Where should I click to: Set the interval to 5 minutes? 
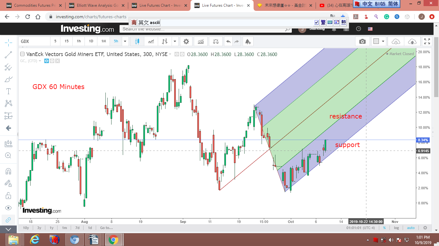(x=55, y=41)
